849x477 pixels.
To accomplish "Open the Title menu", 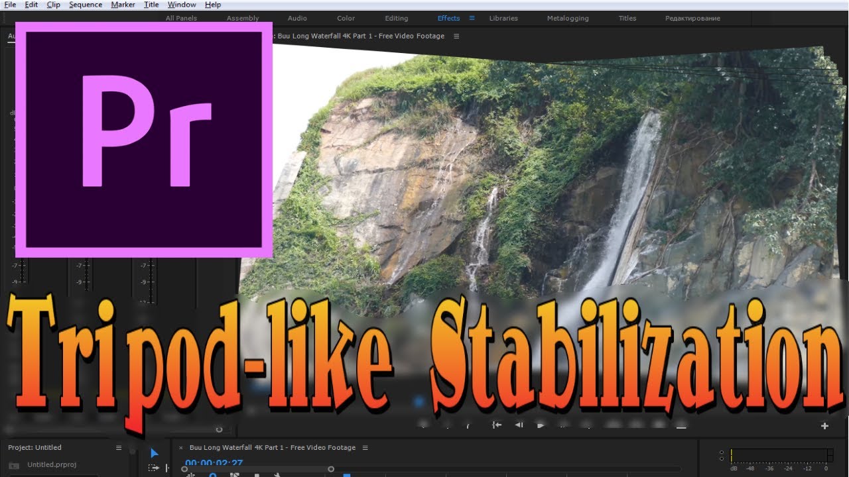I will [151, 5].
